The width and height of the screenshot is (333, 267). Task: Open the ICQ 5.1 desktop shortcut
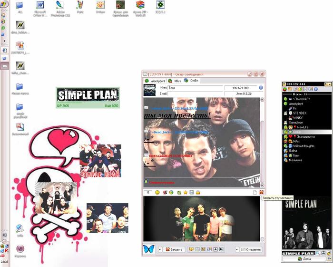click(x=160, y=7)
